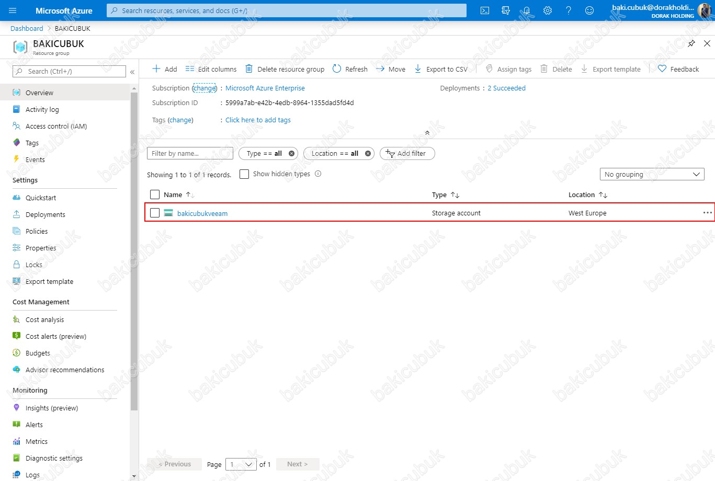Check the select-all checkbox in header
Viewport: 715px width, 481px height.
(x=155, y=194)
